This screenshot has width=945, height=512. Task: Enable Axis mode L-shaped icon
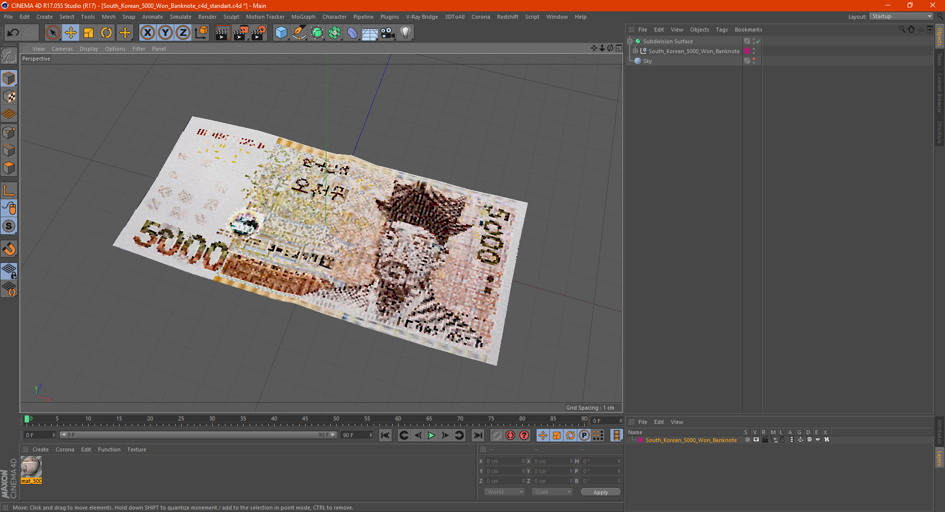click(x=9, y=190)
